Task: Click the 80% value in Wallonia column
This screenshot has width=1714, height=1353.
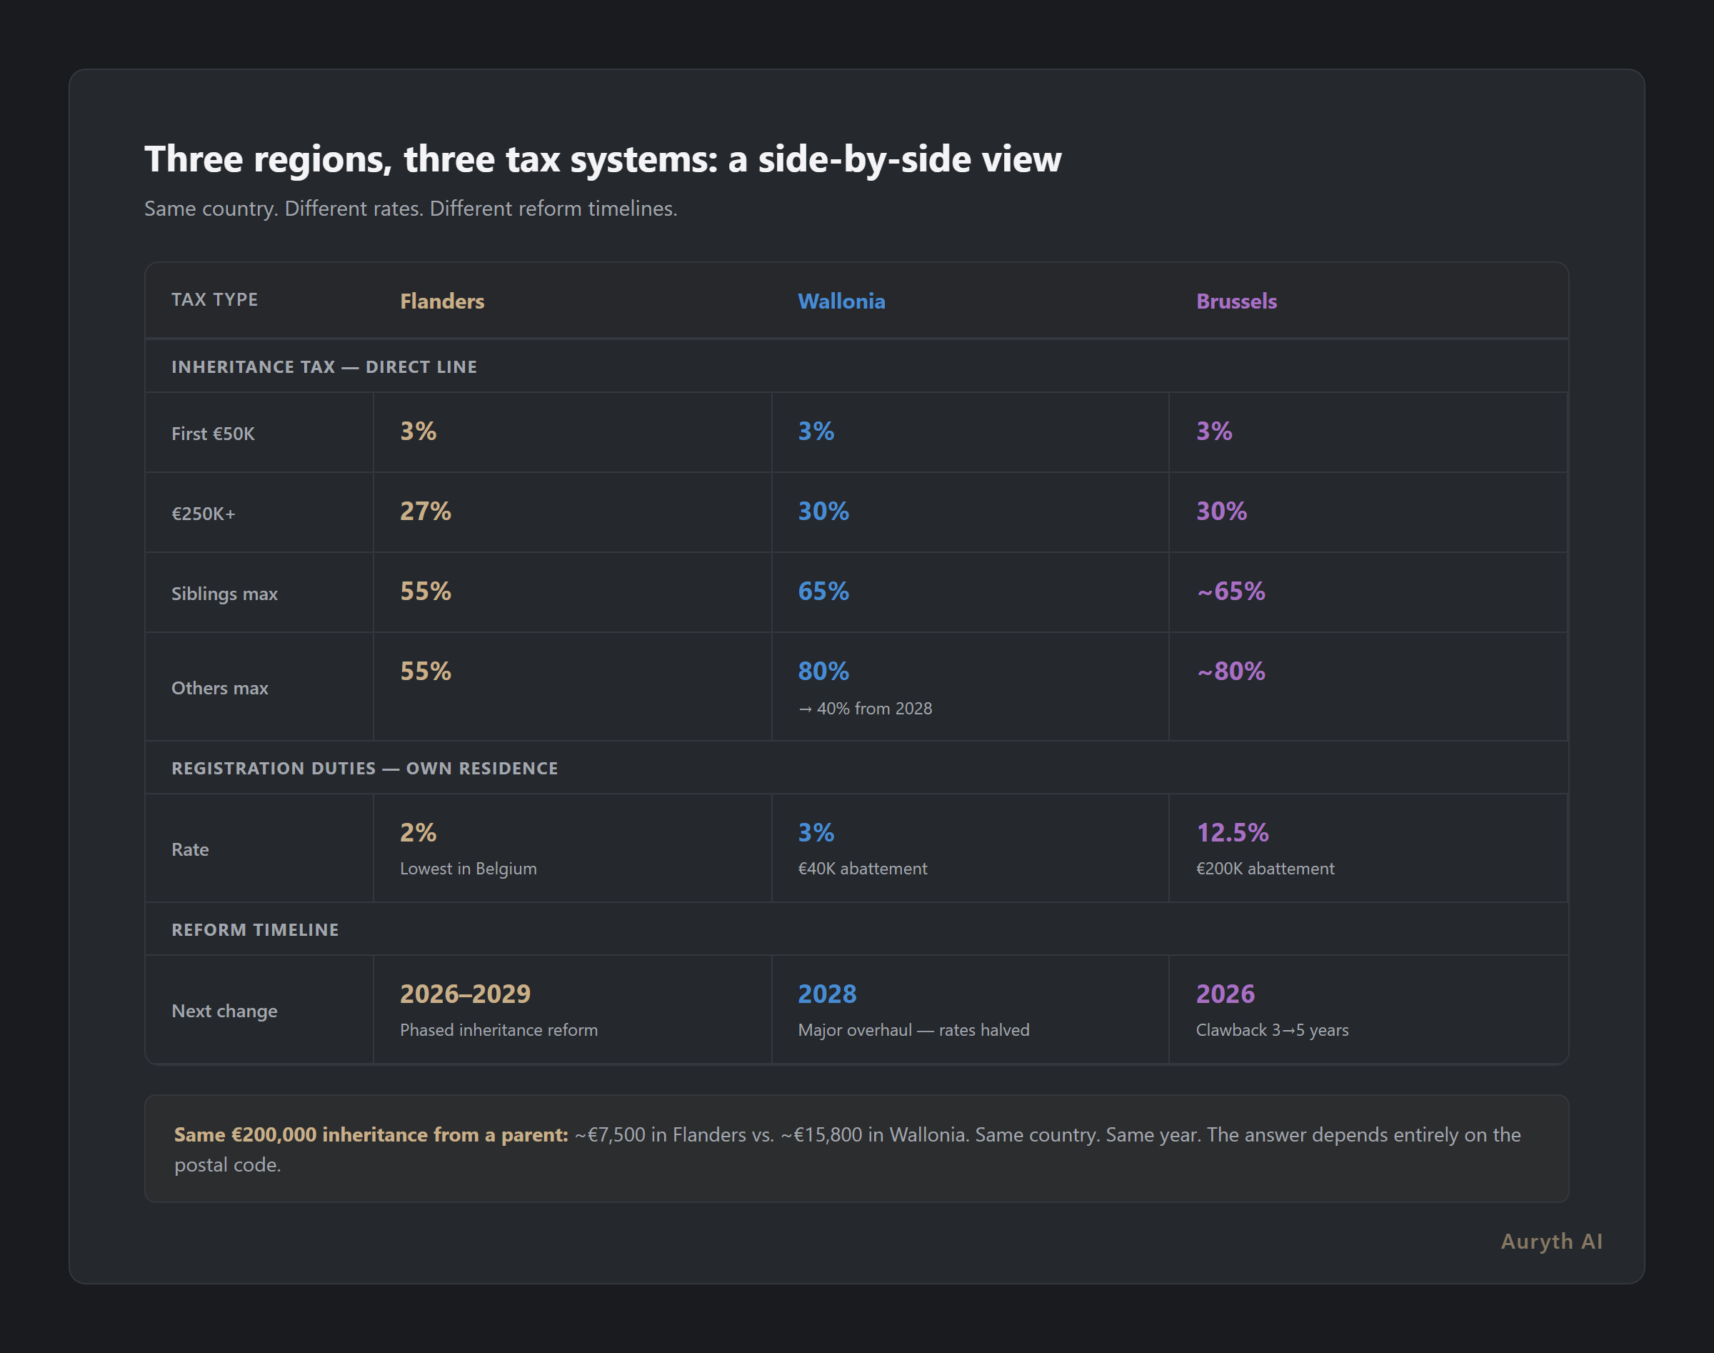Action: tap(822, 671)
